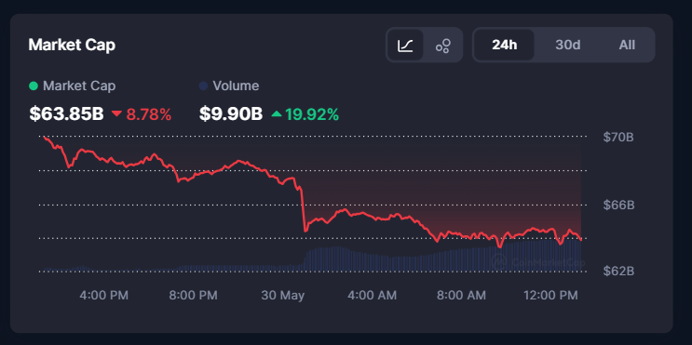Click the 30 May x-axis label
Screen dimensions: 692x345
(283, 296)
